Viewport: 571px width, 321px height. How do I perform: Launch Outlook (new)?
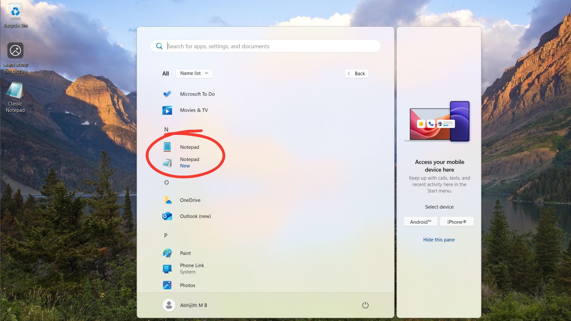click(195, 216)
